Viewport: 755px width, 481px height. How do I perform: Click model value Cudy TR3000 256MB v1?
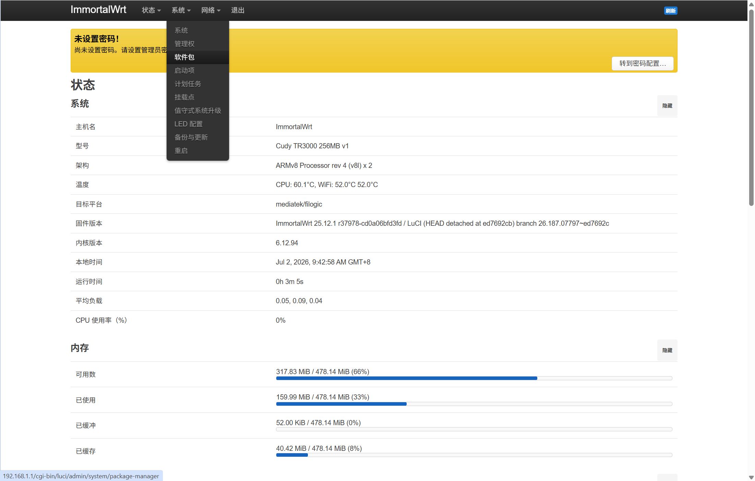tap(312, 146)
